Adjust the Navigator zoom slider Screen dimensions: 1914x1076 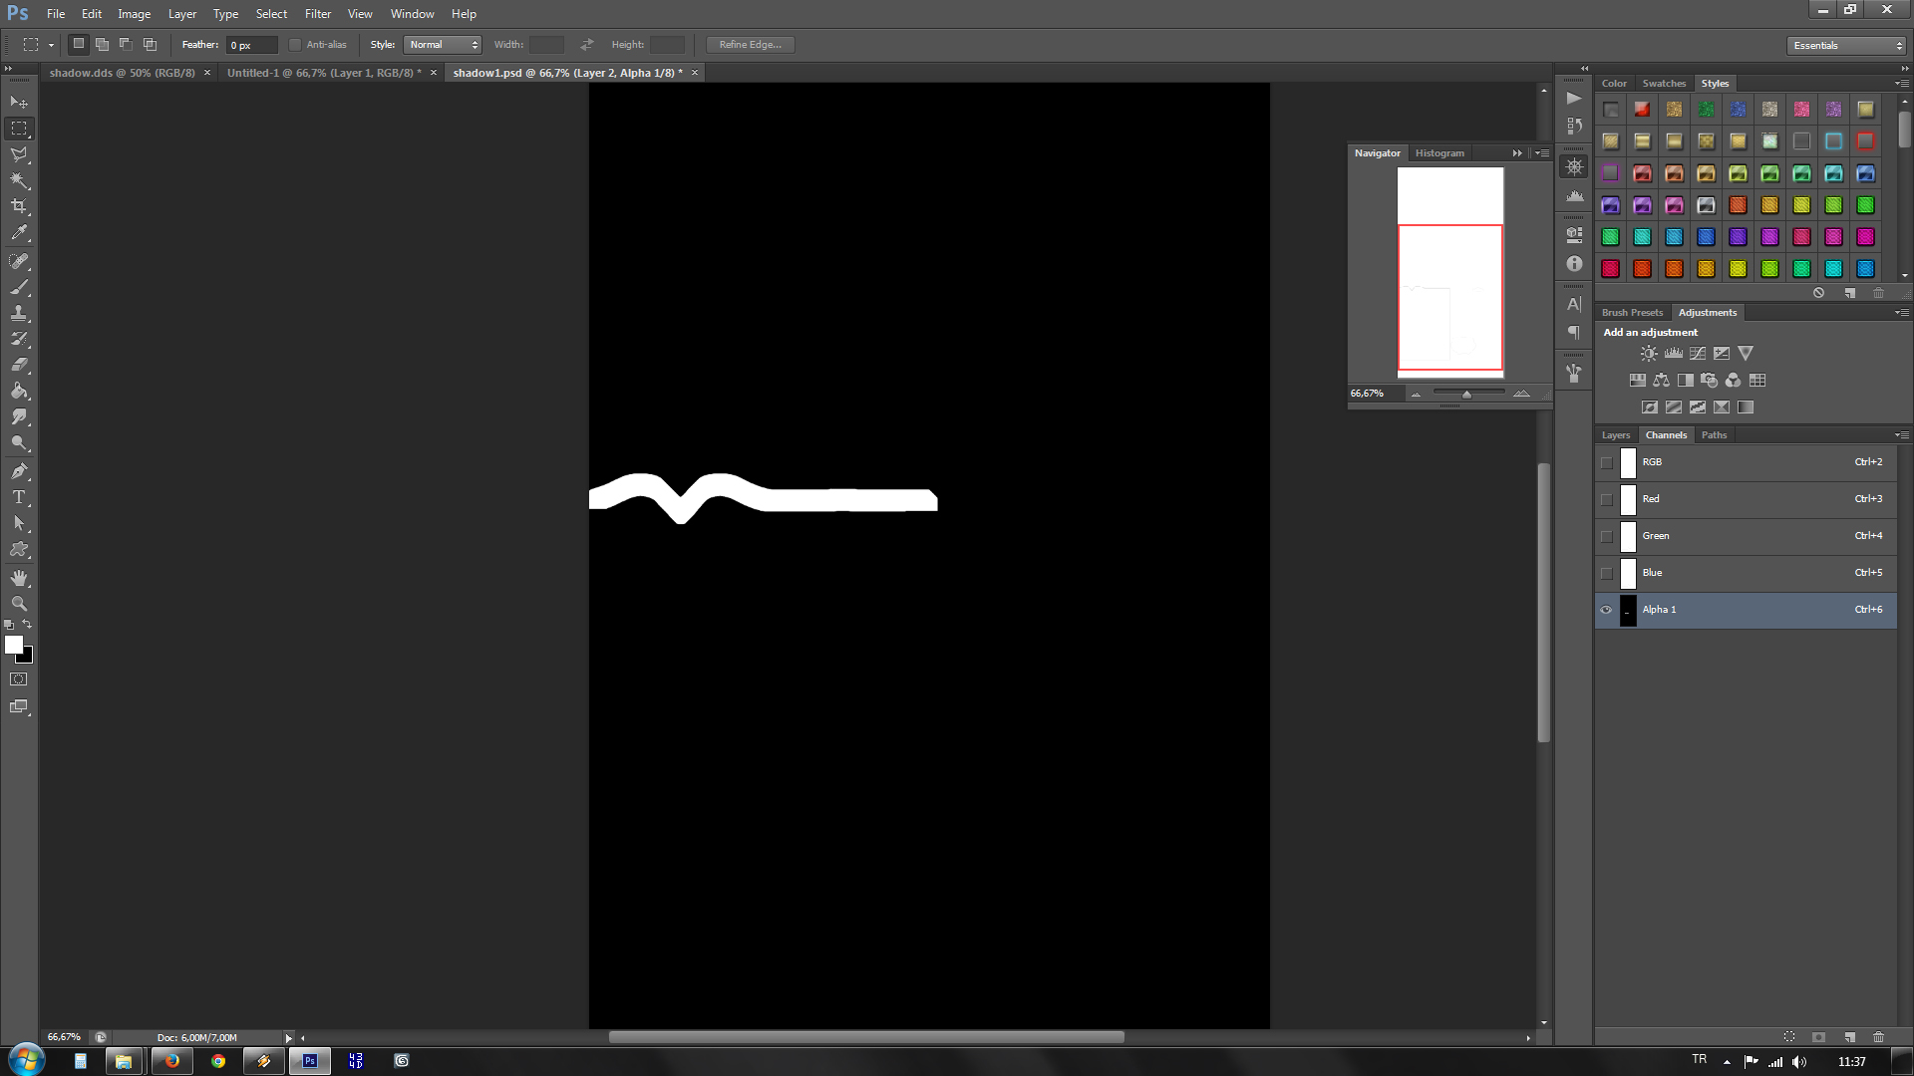(1466, 395)
